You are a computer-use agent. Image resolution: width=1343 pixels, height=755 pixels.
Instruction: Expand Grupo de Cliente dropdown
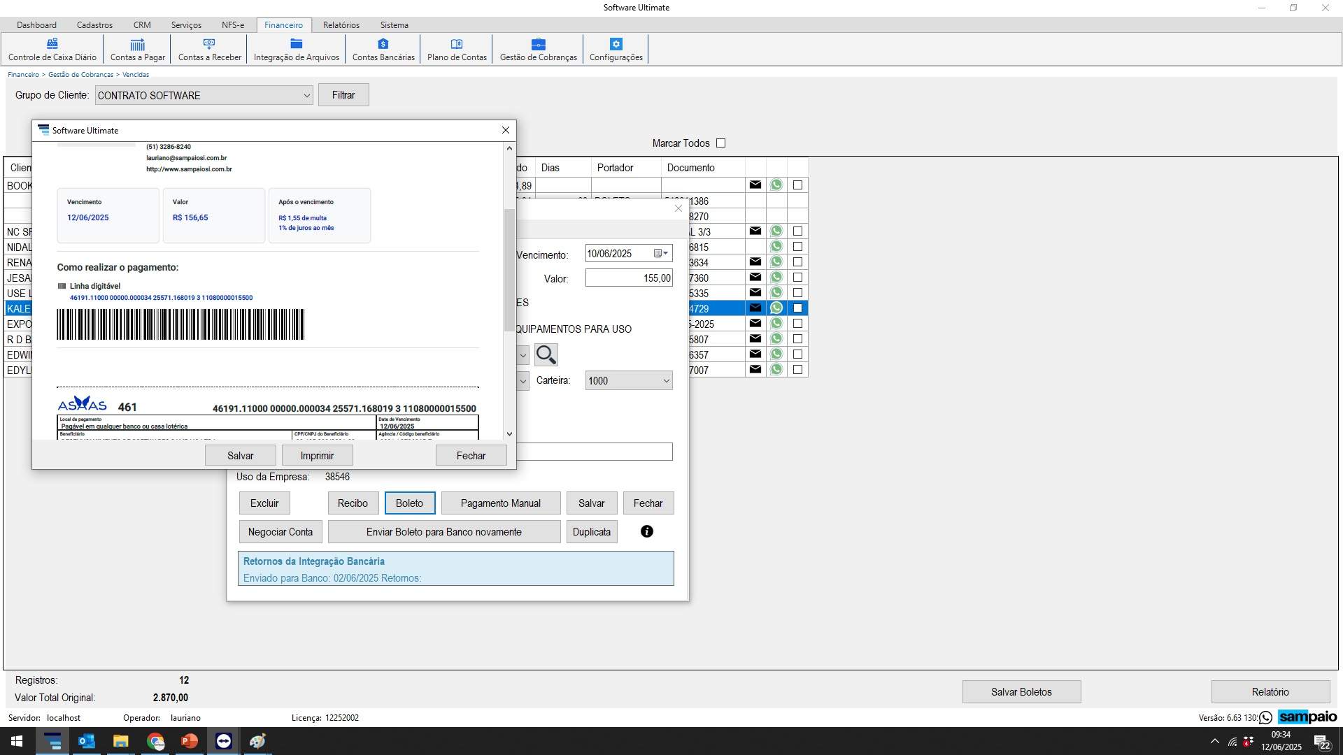point(306,96)
